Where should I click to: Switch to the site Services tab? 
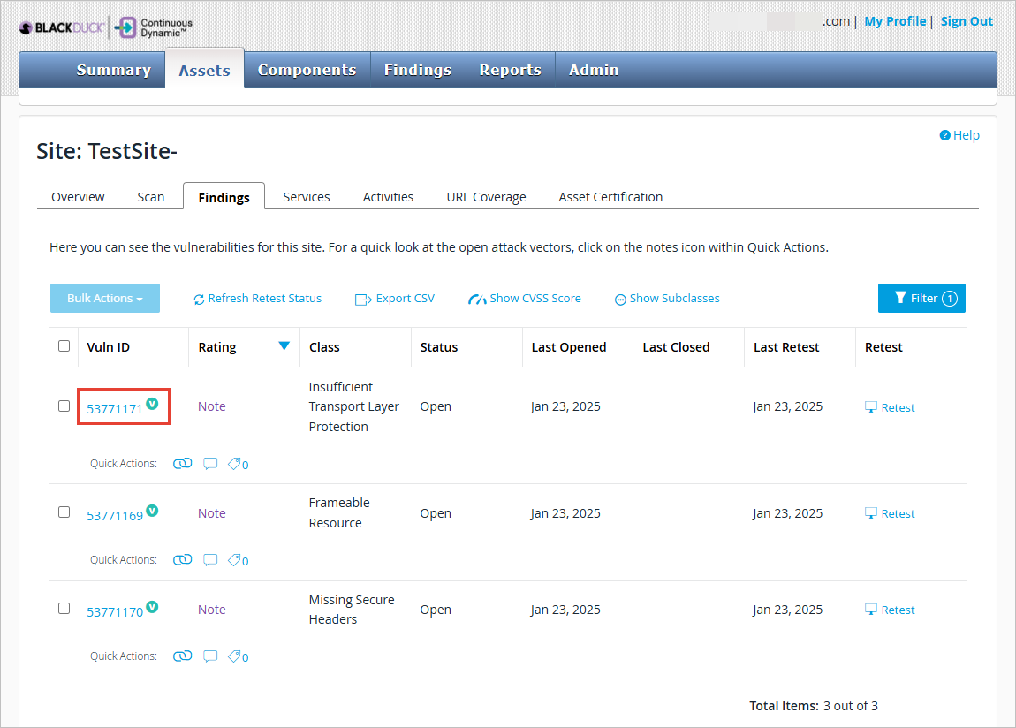(x=307, y=197)
